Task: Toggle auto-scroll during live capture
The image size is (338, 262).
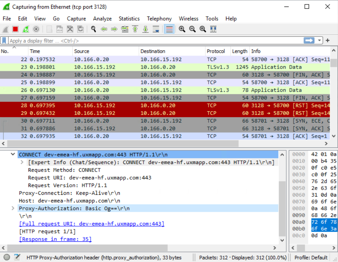Action: coord(156,29)
